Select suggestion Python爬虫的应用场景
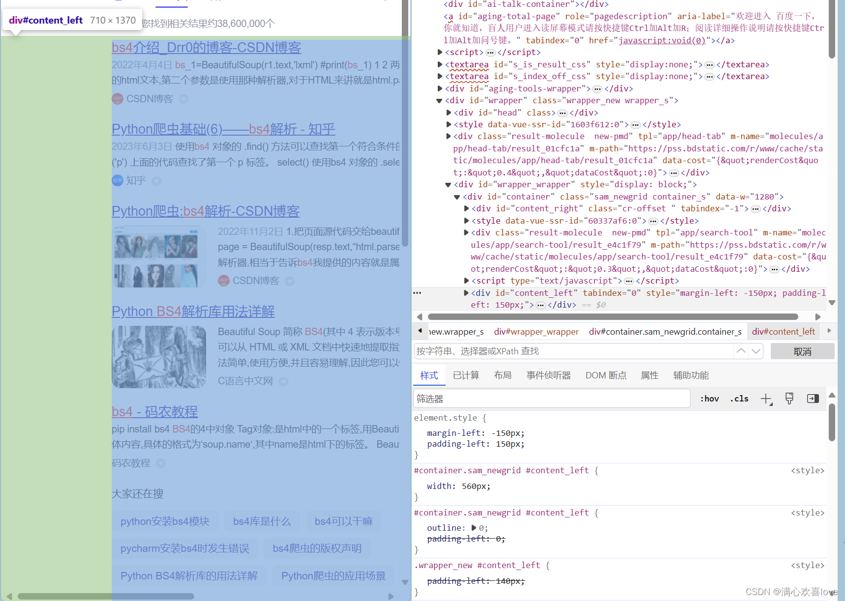 (x=333, y=576)
